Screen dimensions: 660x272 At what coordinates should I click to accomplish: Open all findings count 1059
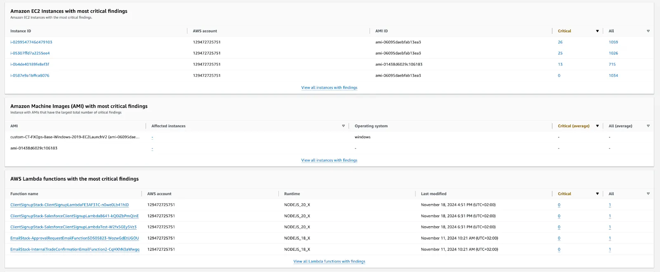[613, 42]
